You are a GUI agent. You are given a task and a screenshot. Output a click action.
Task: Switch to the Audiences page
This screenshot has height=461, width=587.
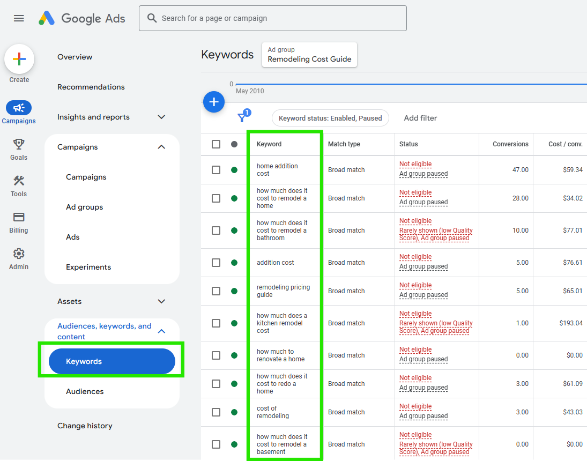(85, 391)
